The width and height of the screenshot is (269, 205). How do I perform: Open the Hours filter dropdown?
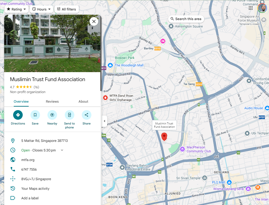pos(41,9)
